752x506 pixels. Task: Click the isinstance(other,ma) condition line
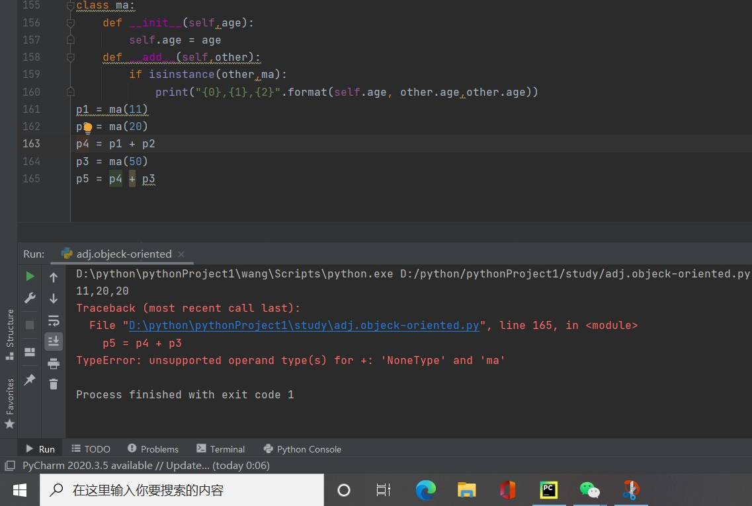pyautogui.click(x=208, y=74)
